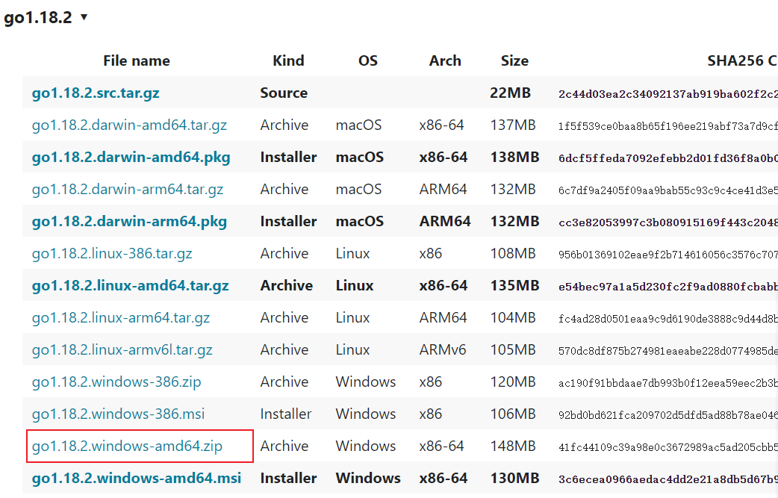This screenshot has width=778, height=498.
Task: Click Installer in windows-386.msi row
Action: click(286, 414)
